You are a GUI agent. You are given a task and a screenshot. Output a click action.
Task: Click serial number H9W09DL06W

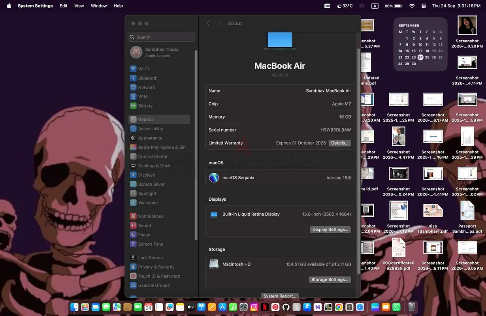(335, 130)
